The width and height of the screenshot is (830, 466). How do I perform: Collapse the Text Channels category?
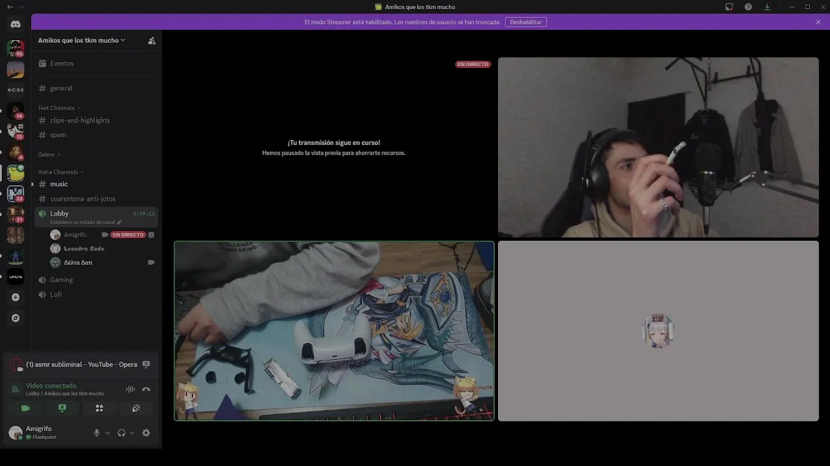(59, 108)
